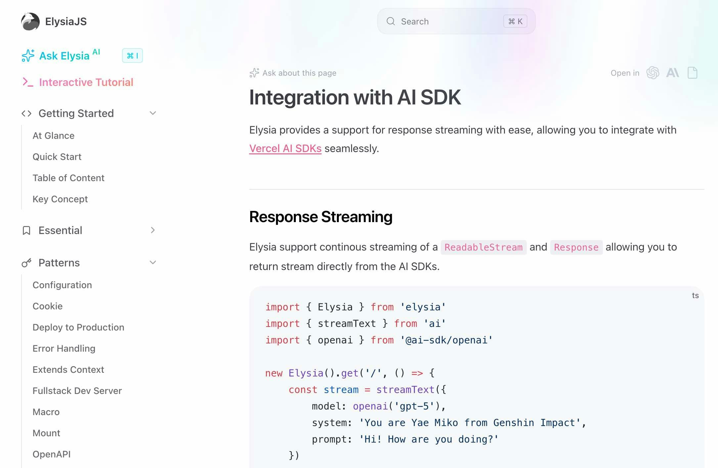Click the ElysiaJS fox logo icon
The image size is (718, 468).
pyautogui.click(x=30, y=21)
